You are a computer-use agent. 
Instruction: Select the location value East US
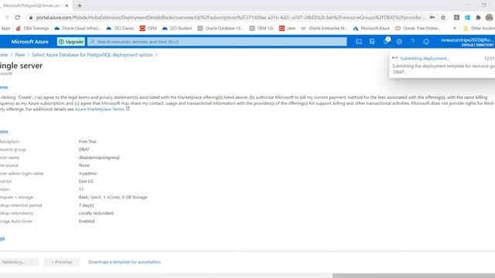[86, 181]
